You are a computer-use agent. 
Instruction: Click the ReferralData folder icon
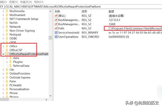click(x=11, y=66)
